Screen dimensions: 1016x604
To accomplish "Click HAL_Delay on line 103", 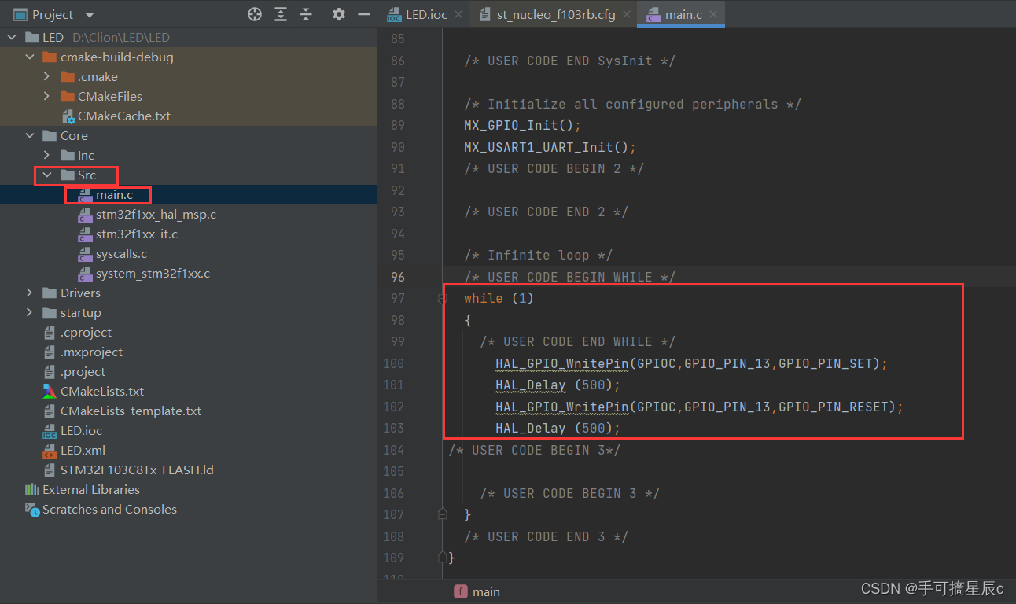I will coord(530,428).
